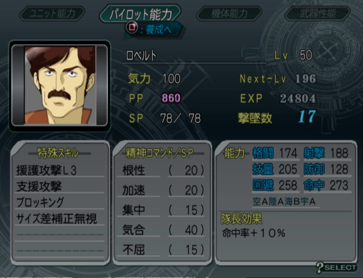363x278 pixels.
Task: Choose the 集中 spirit command
Action: coord(163,210)
